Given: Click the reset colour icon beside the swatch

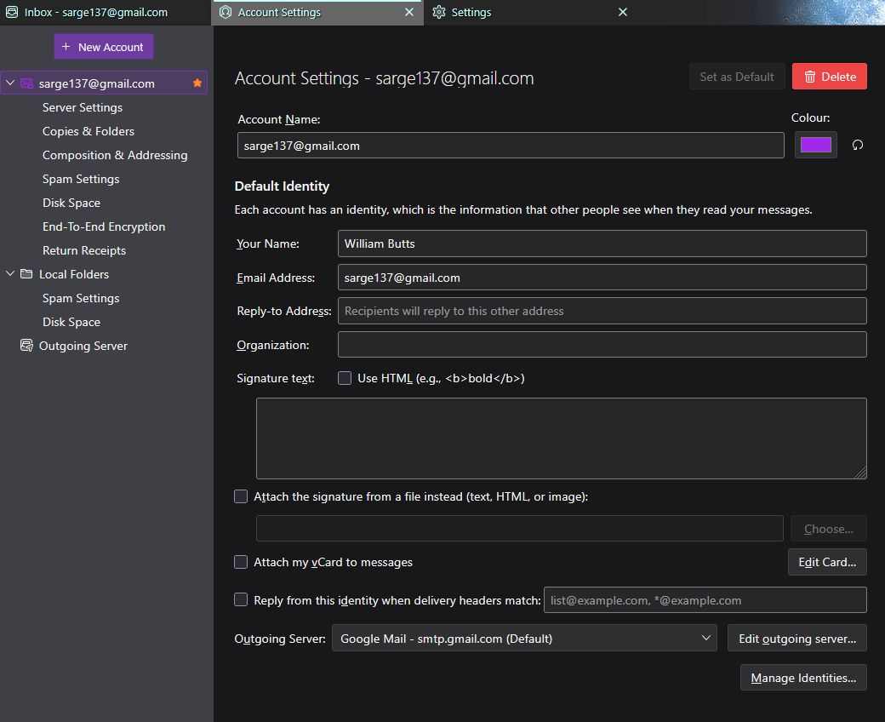Looking at the screenshot, I should click(x=857, y=145).
